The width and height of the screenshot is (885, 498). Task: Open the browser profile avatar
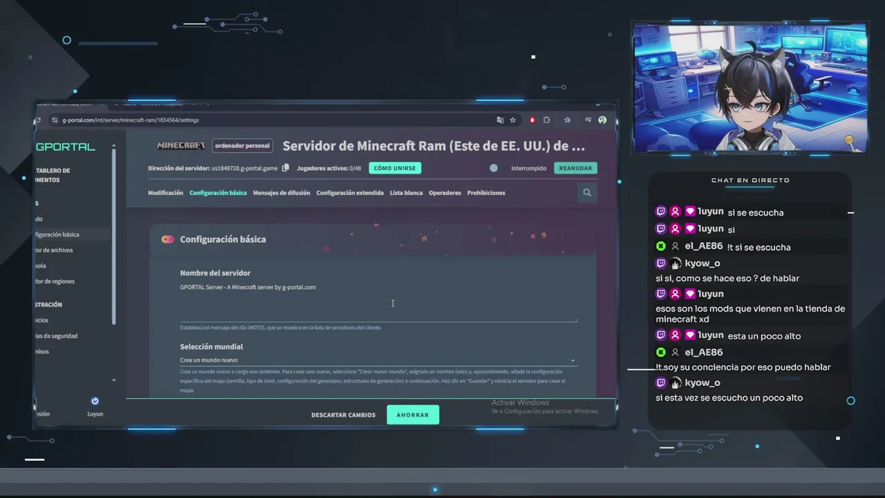(602, 120)
